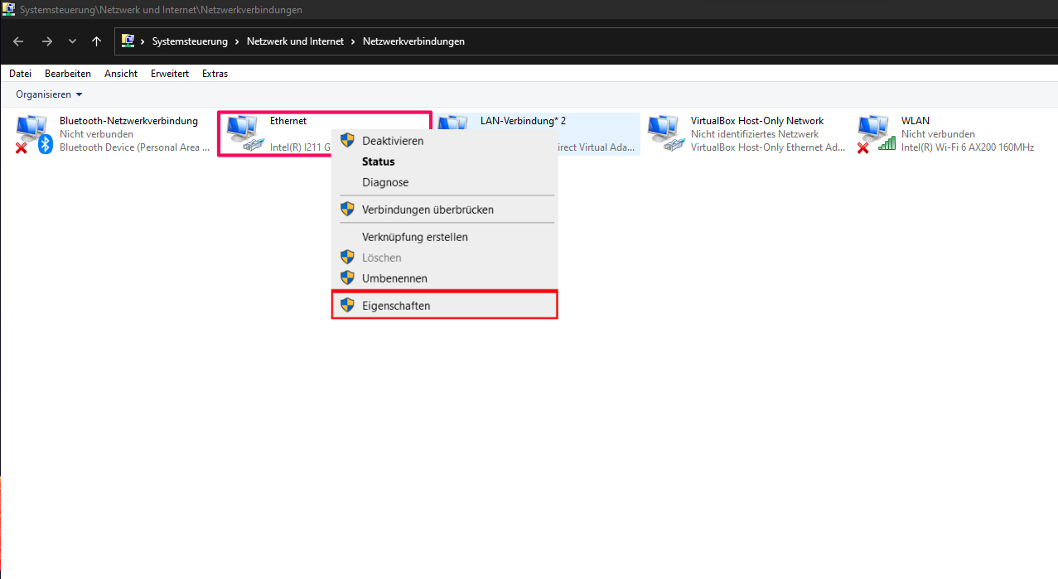Click Systemsteuerung in the breadcrumb path
The image size is (1058, 579).
(190, 41)
